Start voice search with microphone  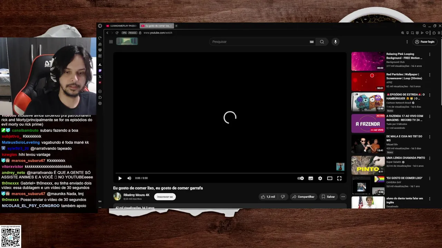click(335, 42)
